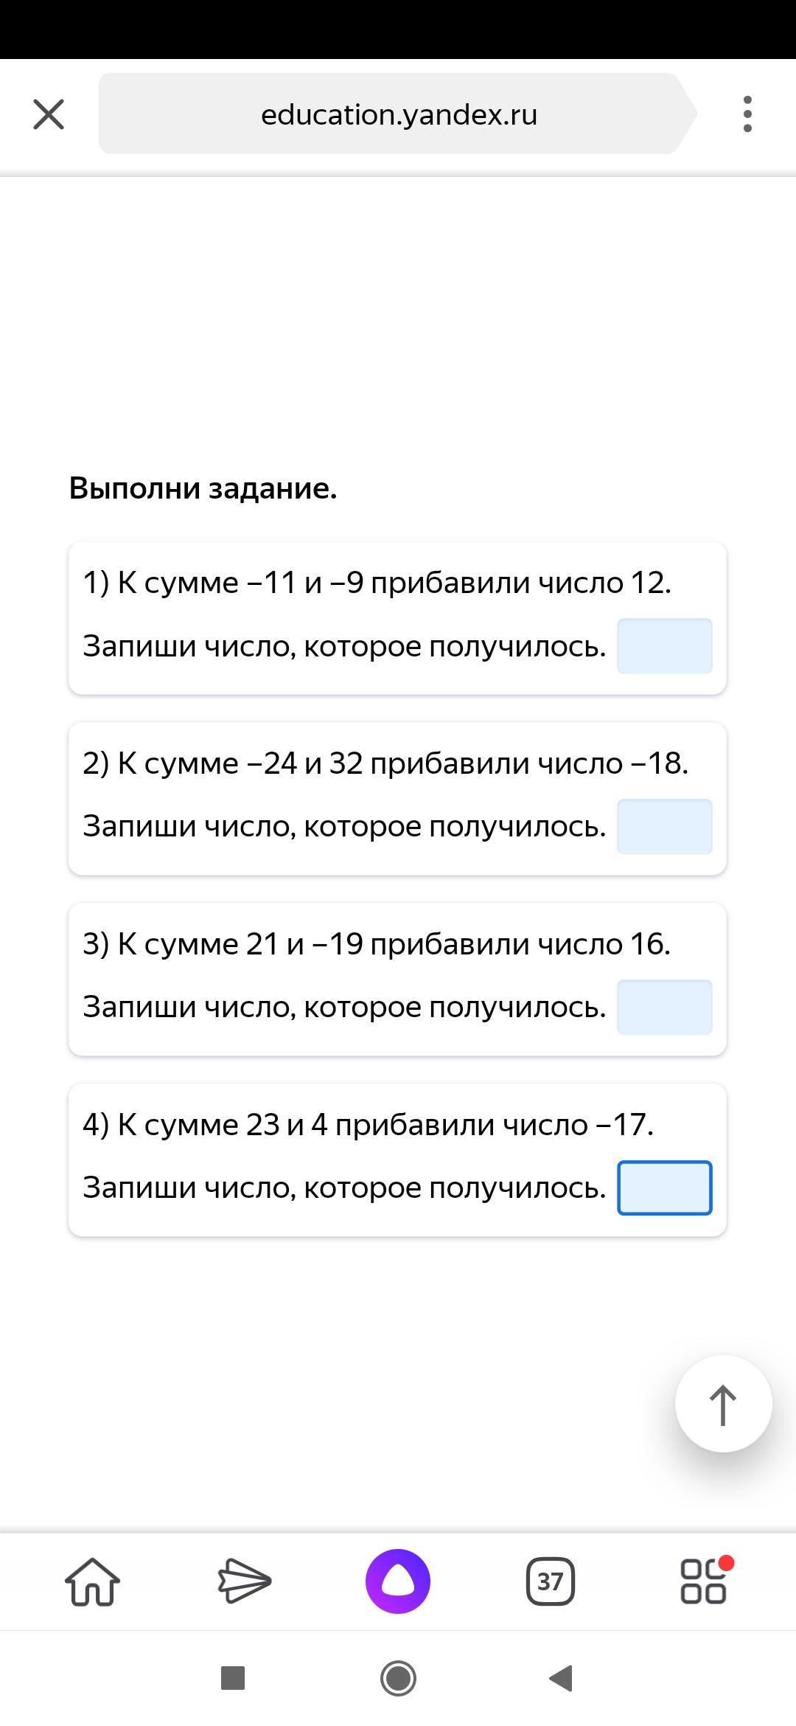
Task: Tap the paper plane share icon
Action: pyautogui.click(x=245, y=1581)
